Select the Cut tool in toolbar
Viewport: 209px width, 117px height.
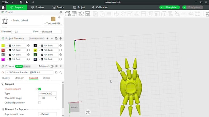[x=144, y=14]
